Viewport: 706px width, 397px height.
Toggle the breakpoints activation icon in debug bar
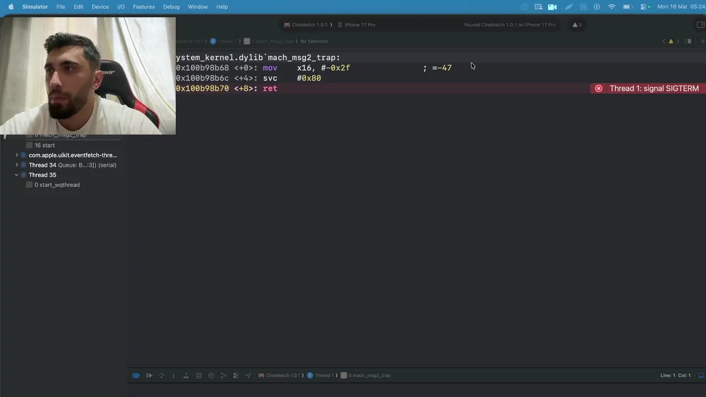(x=136, y=375)
